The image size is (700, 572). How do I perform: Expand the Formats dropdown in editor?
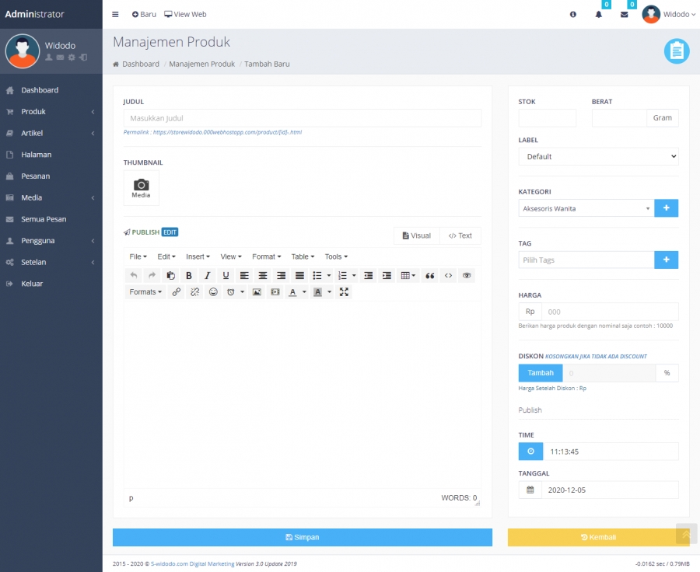(x=145, y=291)
